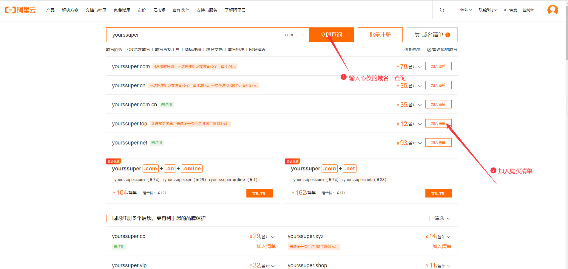Image resolution: width=568 pixels, height=269 pixels.
Task: Click the 立即查询 search button
Action: tap(331, 35)
